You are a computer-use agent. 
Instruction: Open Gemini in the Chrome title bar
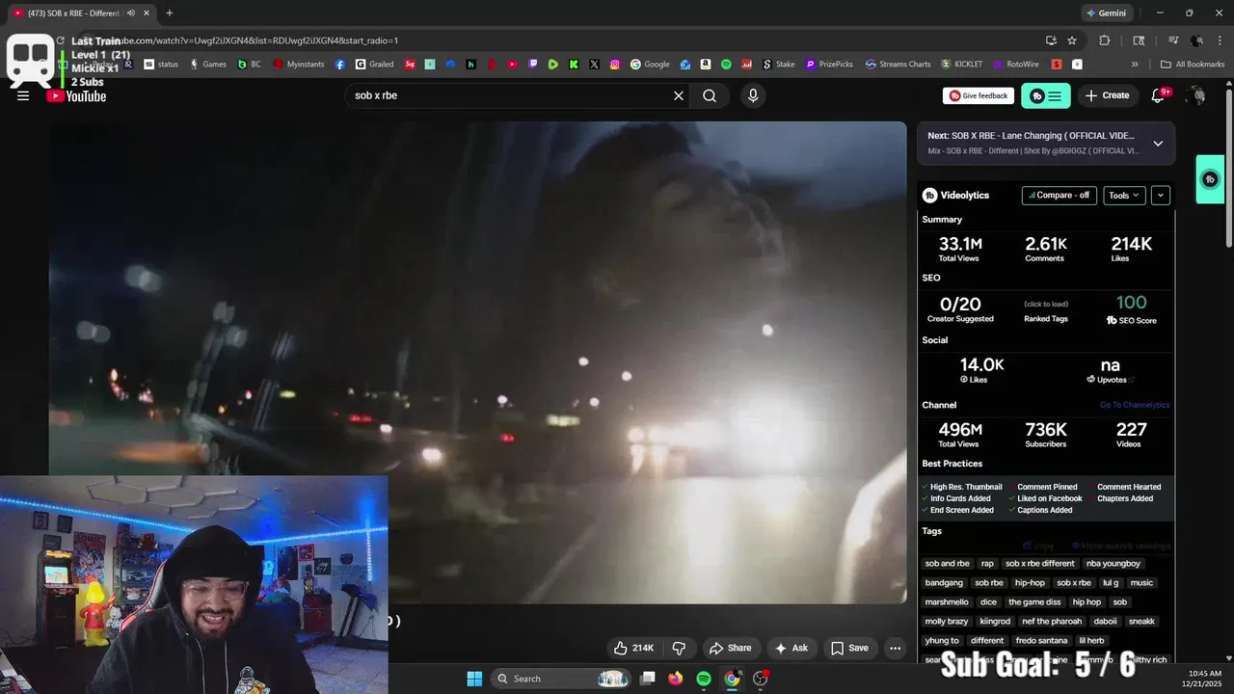[x=1106, y=13]
